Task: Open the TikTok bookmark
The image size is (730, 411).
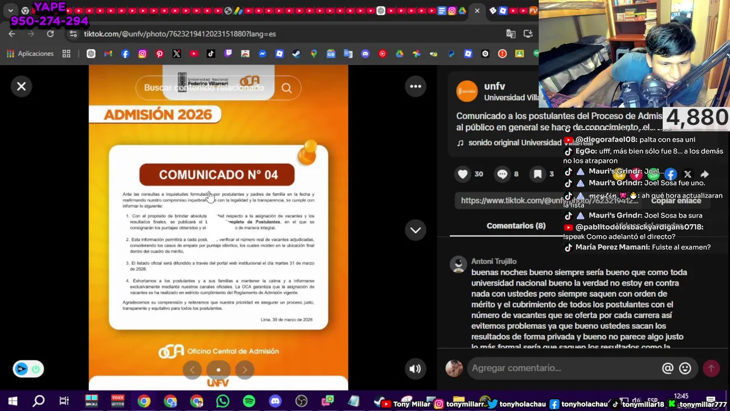Action: click(211, 54)
